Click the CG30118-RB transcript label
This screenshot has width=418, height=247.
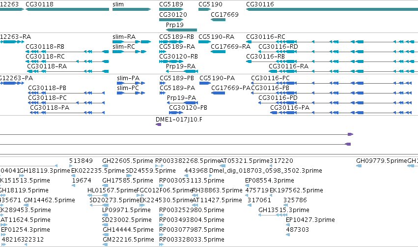pyautogui.click(x=45, y=46)
